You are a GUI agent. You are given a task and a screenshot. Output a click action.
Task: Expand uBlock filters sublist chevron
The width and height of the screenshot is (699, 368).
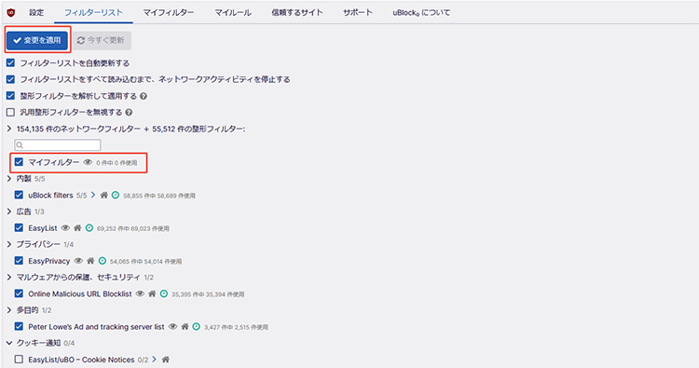[x=93, y=195]
